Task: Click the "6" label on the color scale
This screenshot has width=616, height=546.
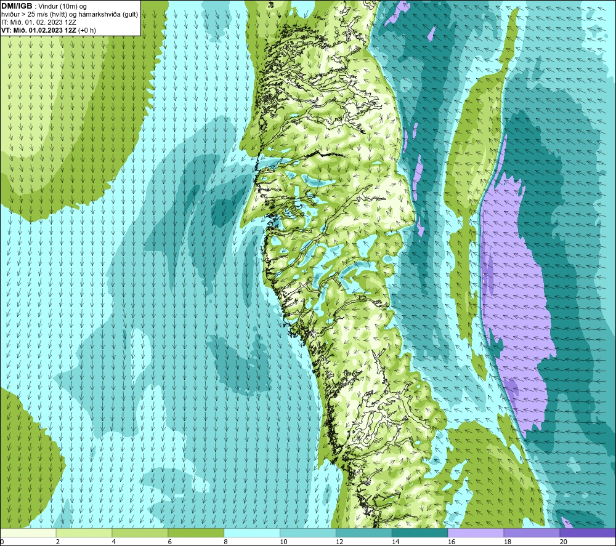Action: [170, 542]
